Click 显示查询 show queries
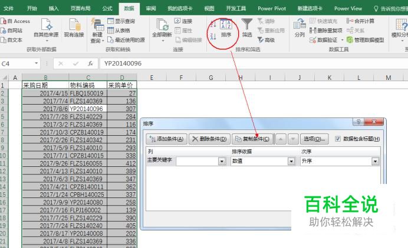The image size is (408, 248). (121, 21)
